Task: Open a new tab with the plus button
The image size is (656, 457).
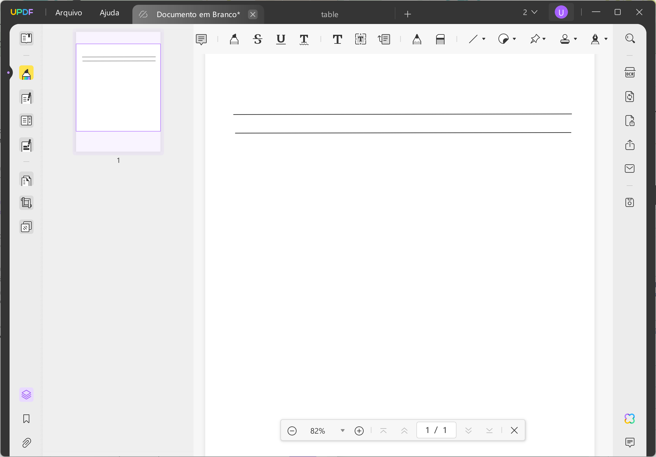Action: (x=407, y=14)
